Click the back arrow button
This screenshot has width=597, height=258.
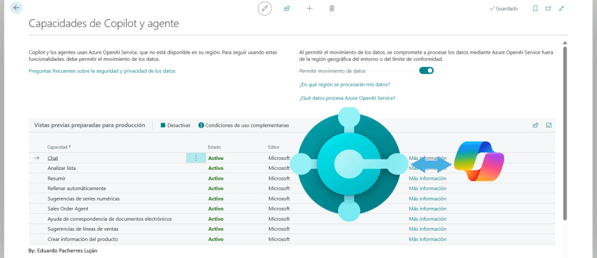pos(16,8)
